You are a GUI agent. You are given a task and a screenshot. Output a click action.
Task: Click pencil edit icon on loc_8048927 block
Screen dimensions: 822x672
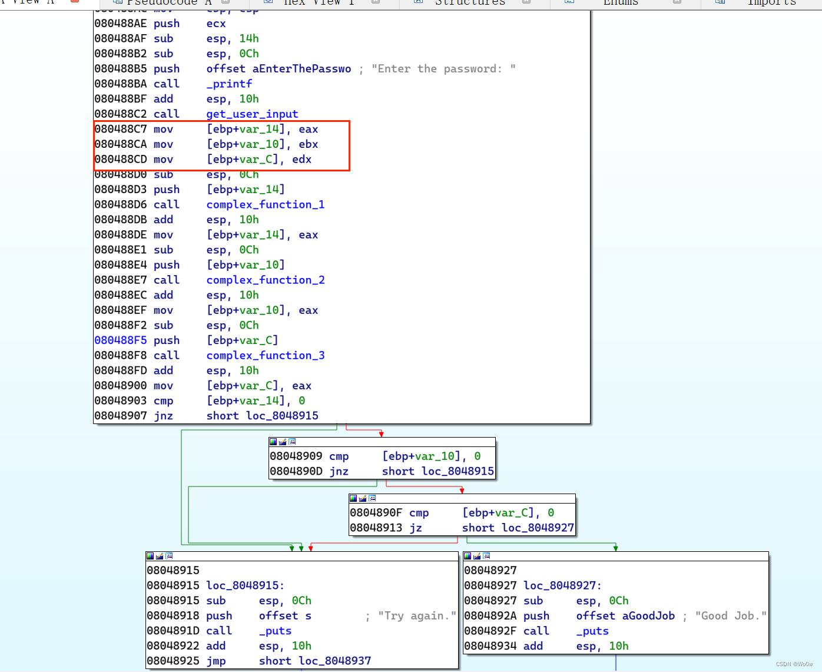[477, 556]
